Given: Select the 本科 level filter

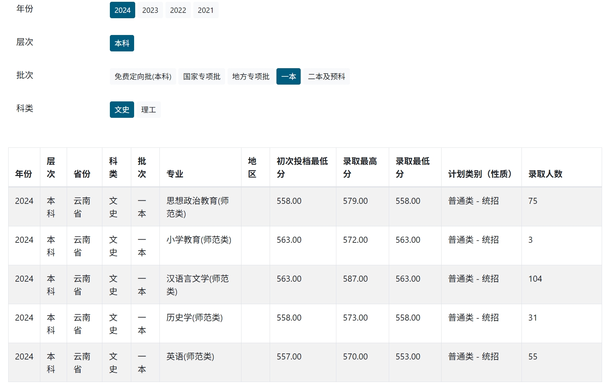Looking at the screenshot, I should 122,43.
